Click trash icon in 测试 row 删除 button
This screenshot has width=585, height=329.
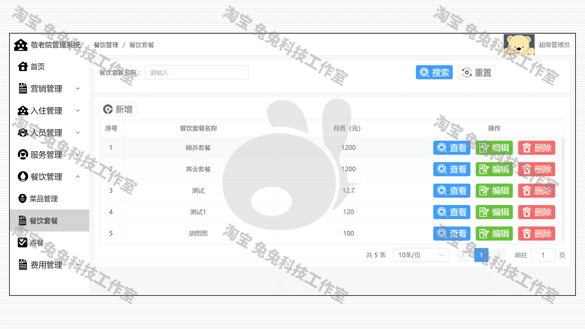pyautogui.click(x=526, y=191)
